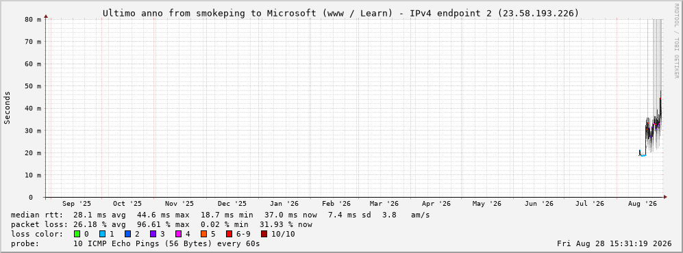Click the dark red 10/10 loss swatch
This screenshot has height=253, width=683.
pos(264,234)
